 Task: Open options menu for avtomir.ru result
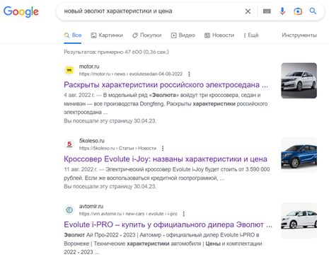point(184,214)
